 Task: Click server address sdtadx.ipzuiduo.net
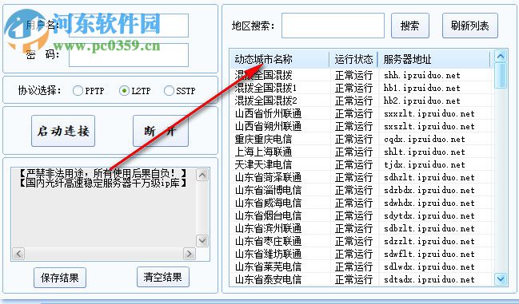429,279
